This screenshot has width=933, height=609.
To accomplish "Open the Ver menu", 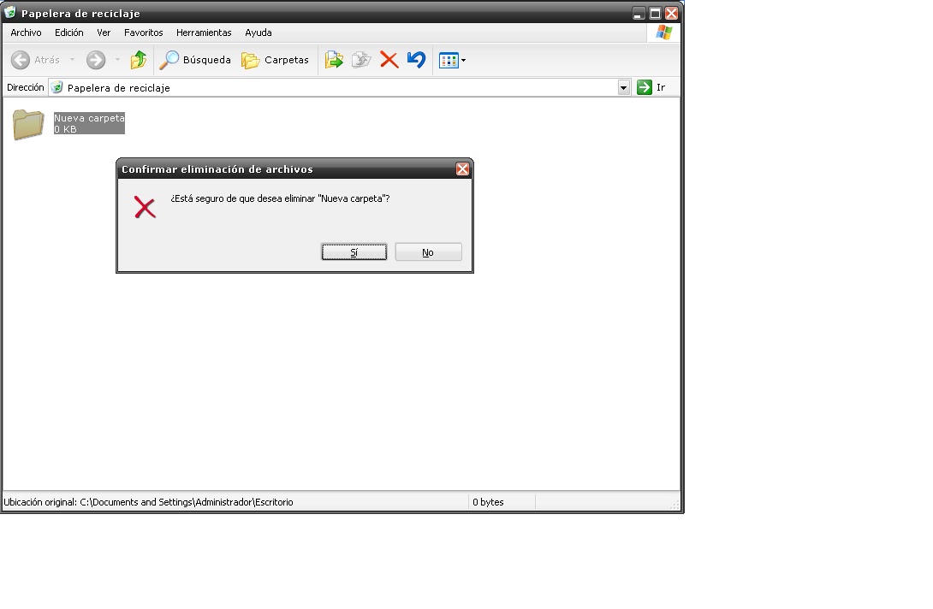I will click(x=104, y=33).
